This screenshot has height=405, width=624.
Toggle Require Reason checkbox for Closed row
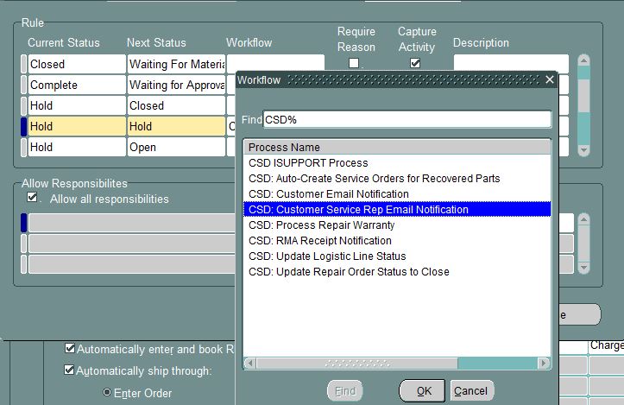pos(354,63)
